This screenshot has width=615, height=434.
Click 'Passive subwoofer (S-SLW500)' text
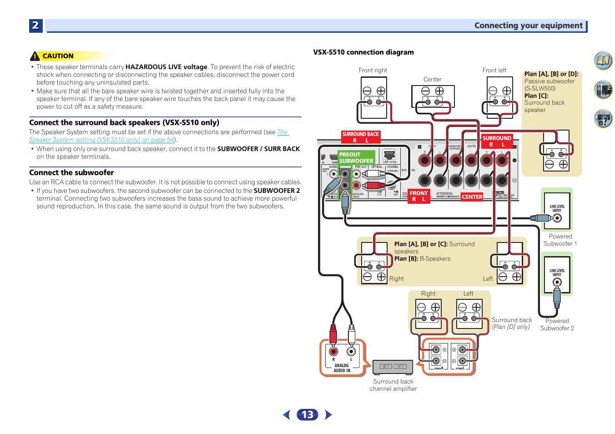[x=549, y=85]
